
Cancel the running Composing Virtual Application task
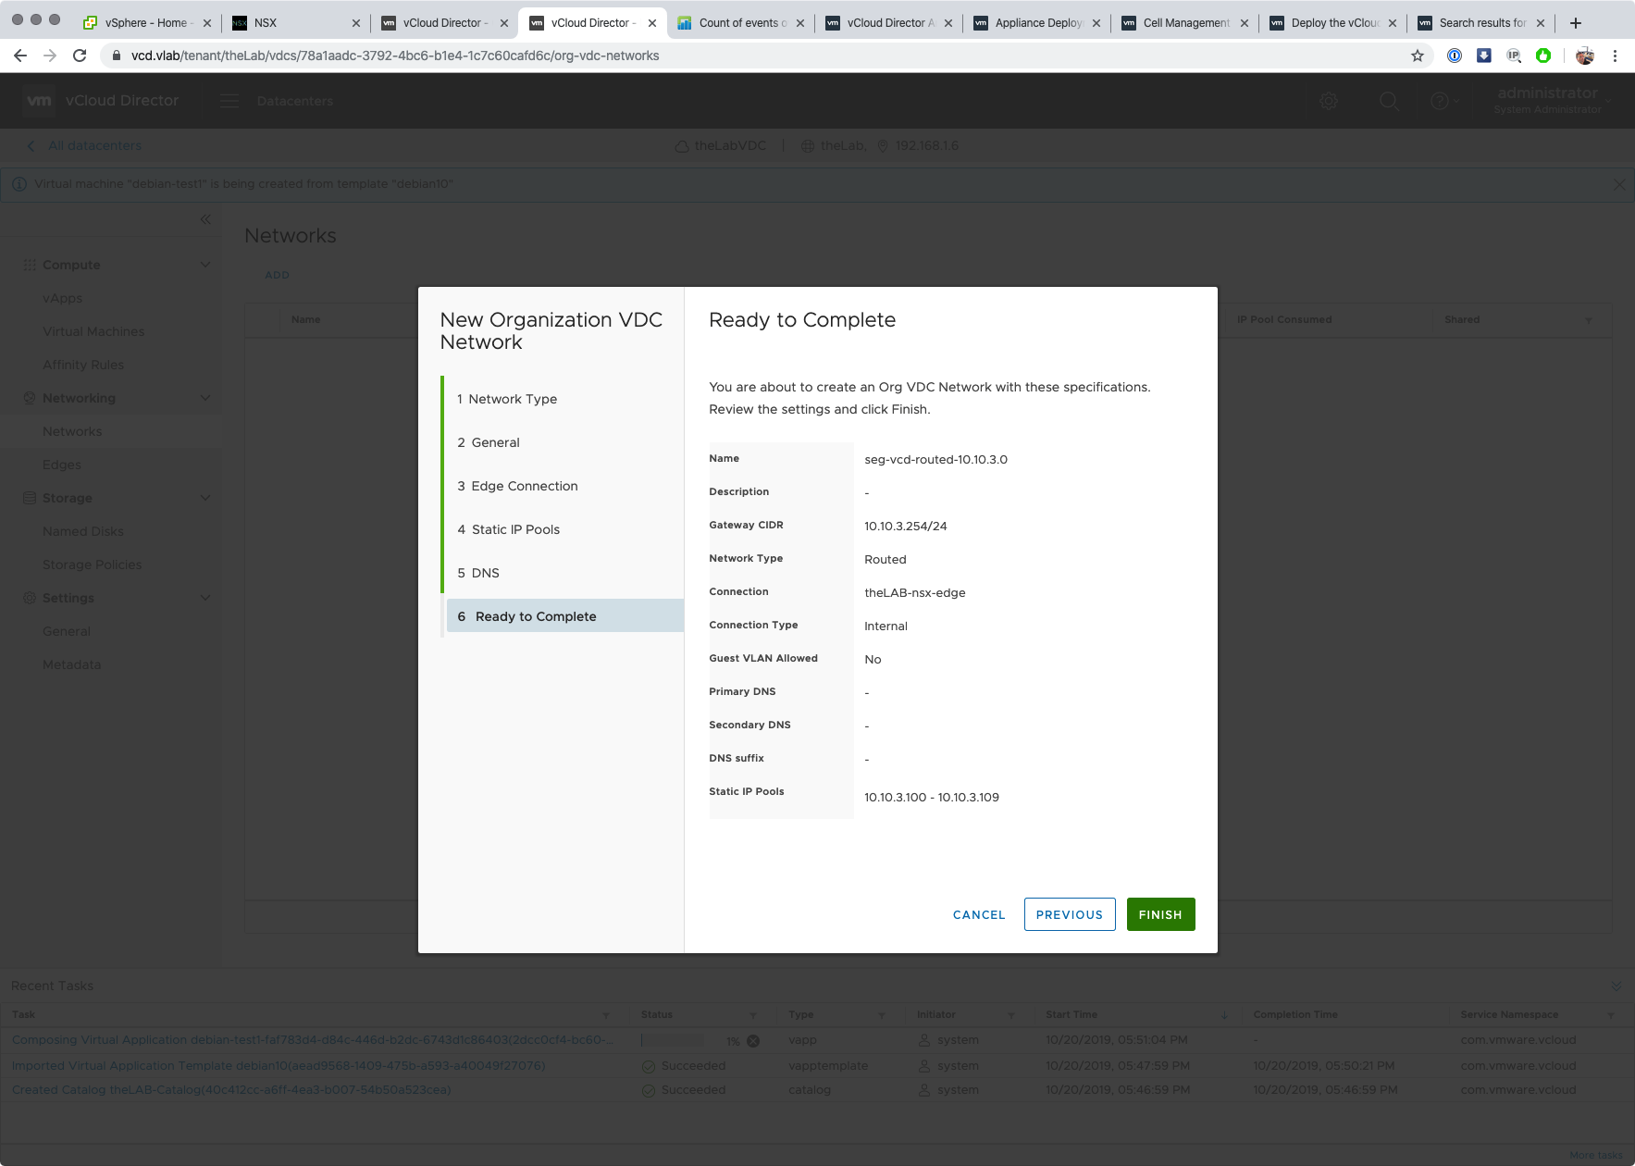tap(753, 1041)
